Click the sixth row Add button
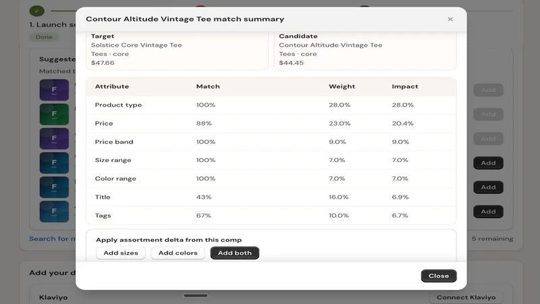 click(488, 211)
